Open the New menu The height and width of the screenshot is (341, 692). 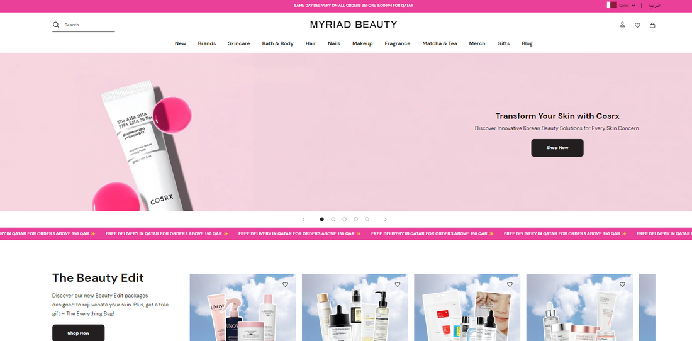pos(180,43)
